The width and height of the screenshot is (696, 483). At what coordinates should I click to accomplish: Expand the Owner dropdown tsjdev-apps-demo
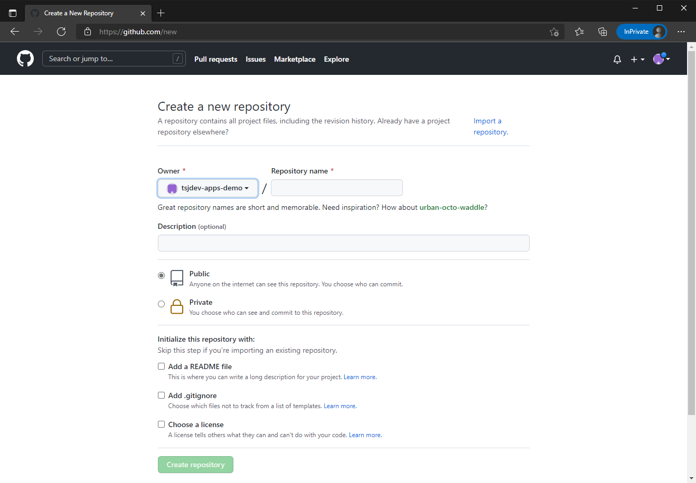[208, 188]
